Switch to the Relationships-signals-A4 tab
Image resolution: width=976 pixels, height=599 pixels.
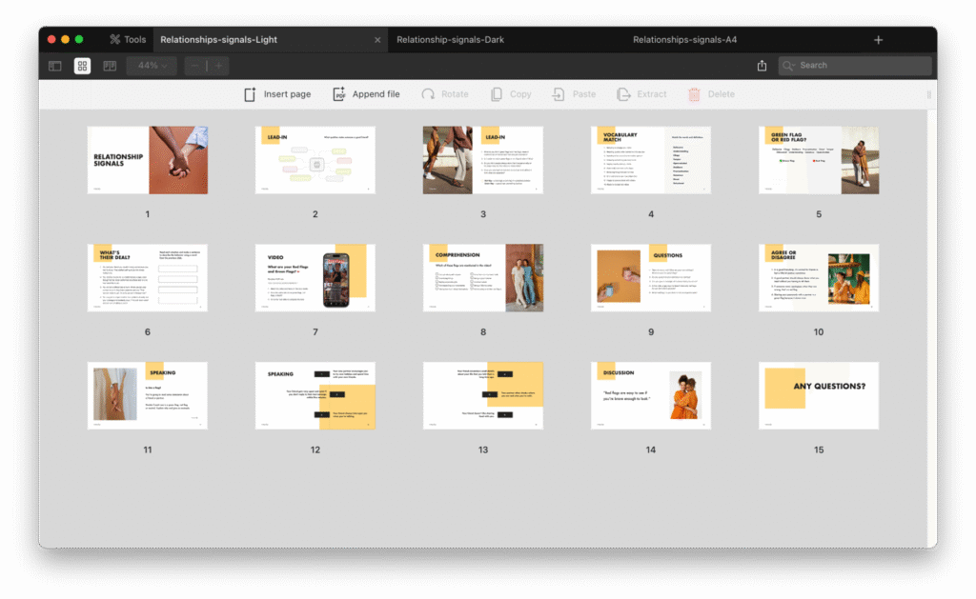[684, 40]
